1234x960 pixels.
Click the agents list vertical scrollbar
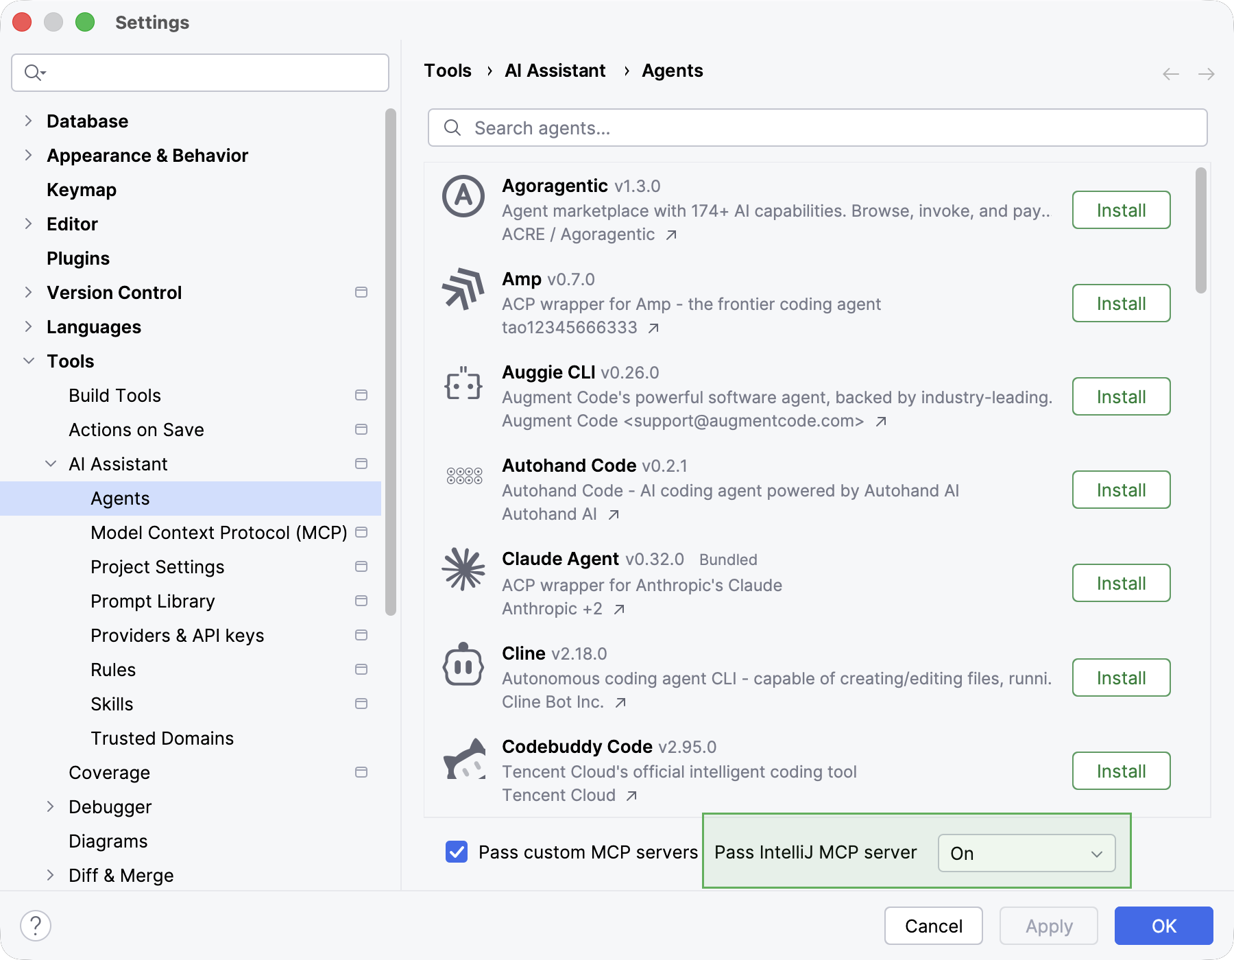tap(1200, 230)
